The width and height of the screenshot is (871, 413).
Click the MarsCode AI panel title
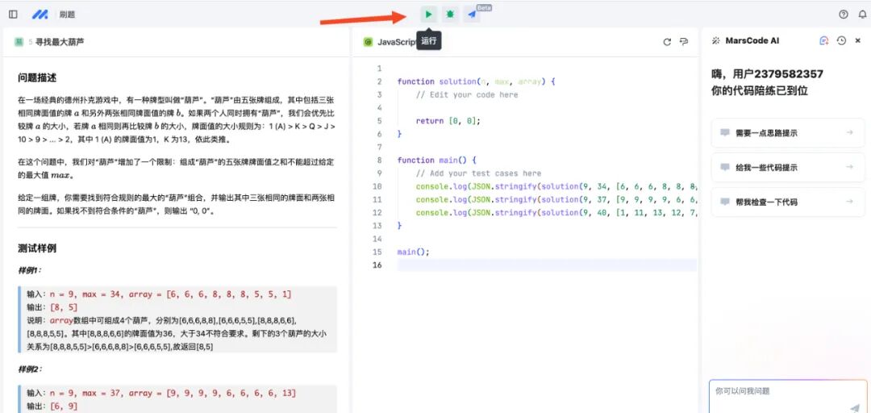[752, 40]
